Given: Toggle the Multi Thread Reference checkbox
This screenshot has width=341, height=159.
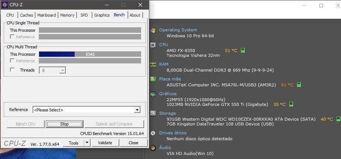Looking at the screenshot, I should (x=12, y=61).
